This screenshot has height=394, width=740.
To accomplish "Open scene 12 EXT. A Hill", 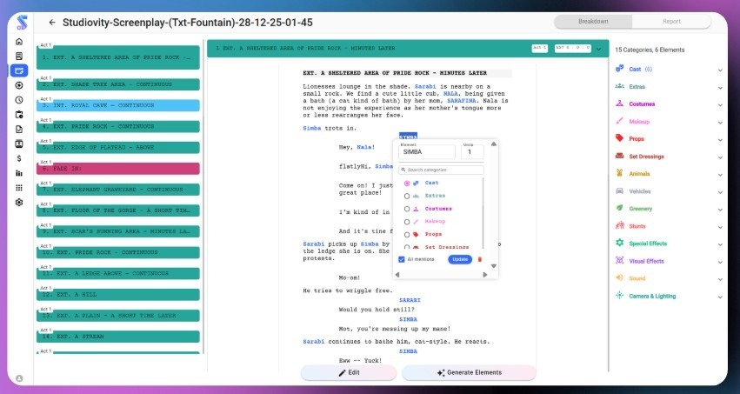I will coord(118,295).
